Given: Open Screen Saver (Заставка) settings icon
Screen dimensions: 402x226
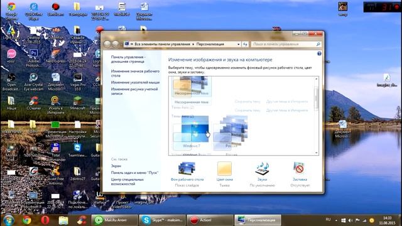Looking at the screenshot, I should (x=299, y=169).
